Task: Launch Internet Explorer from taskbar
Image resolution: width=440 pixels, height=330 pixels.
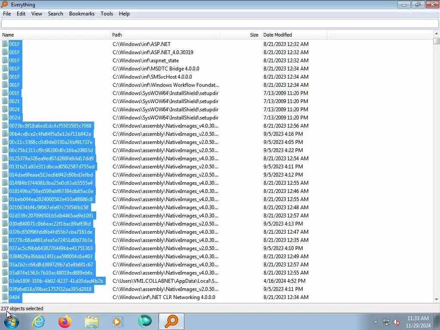Action: click(x=38, y=321)
